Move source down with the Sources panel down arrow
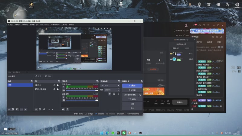Screen dimensions: 242x136 (52, 109)
